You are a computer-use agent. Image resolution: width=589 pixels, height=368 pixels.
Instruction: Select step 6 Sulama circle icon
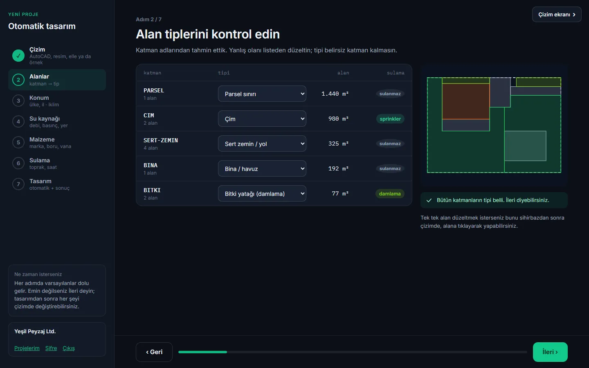click(x=18, y=163)
